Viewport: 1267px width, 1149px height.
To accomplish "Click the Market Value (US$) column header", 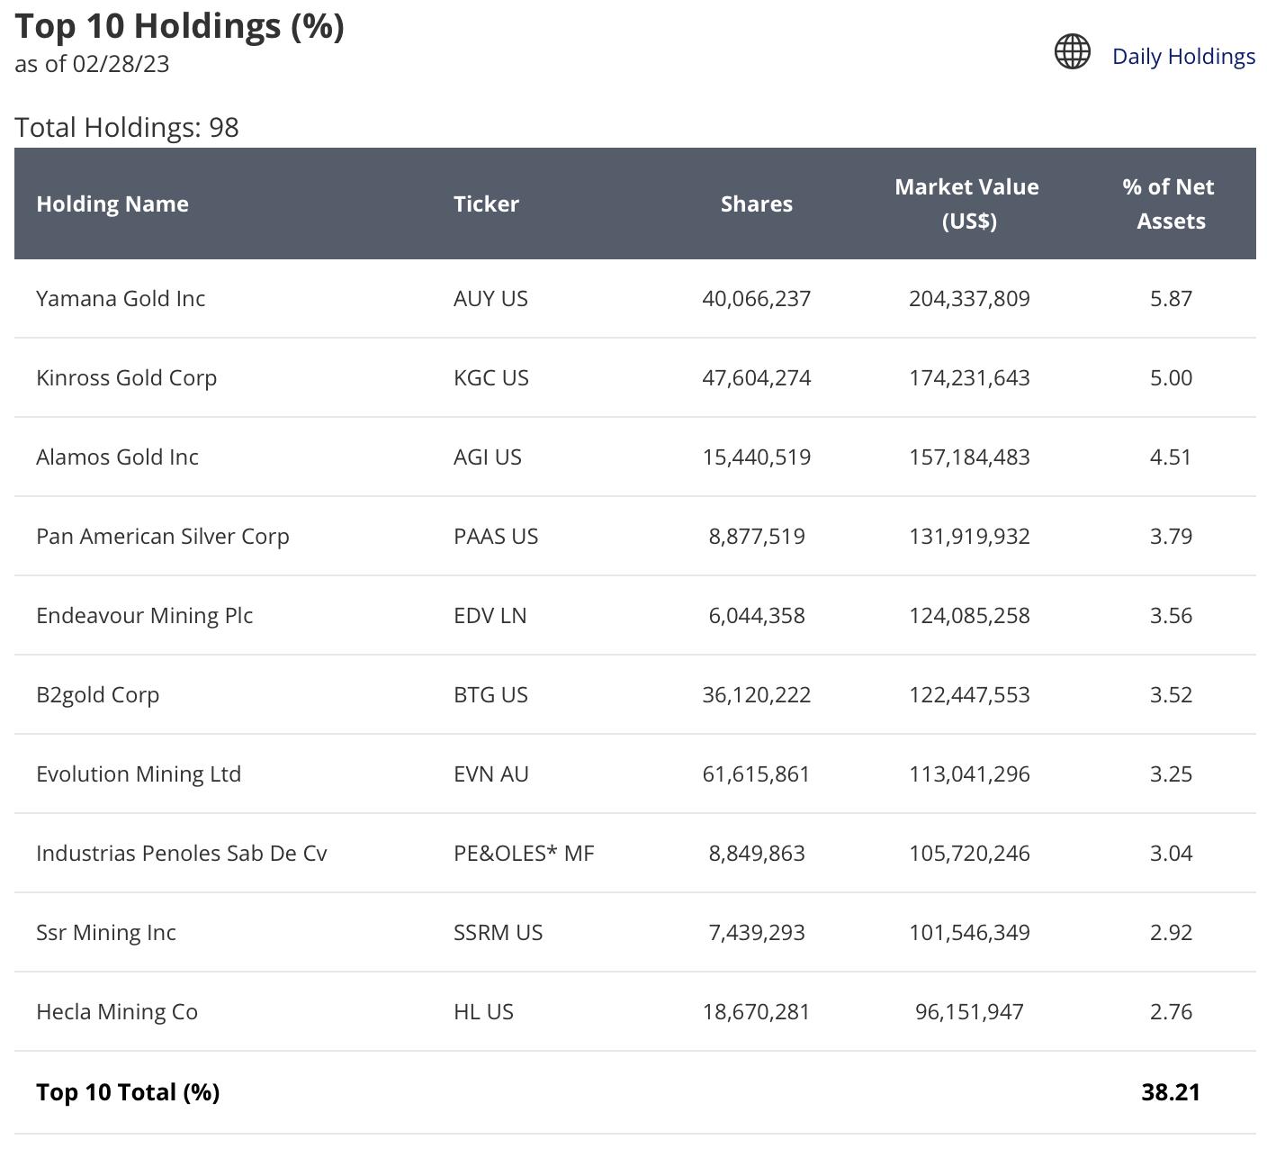I will coord(967,204).
